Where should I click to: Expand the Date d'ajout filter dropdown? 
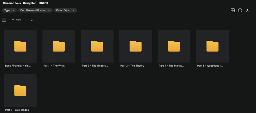point(65,10)
